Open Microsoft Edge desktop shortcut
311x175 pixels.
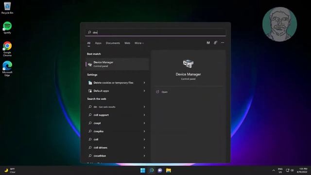pos(7,69)
